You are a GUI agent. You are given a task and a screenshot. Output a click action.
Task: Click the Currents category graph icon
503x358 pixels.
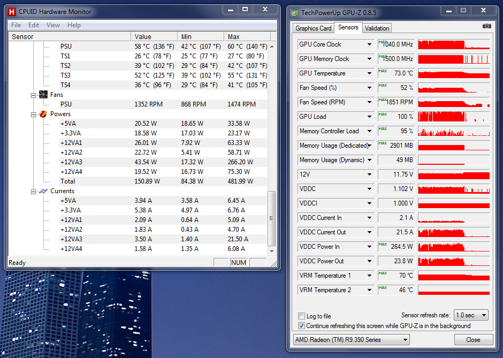[43, 191]
